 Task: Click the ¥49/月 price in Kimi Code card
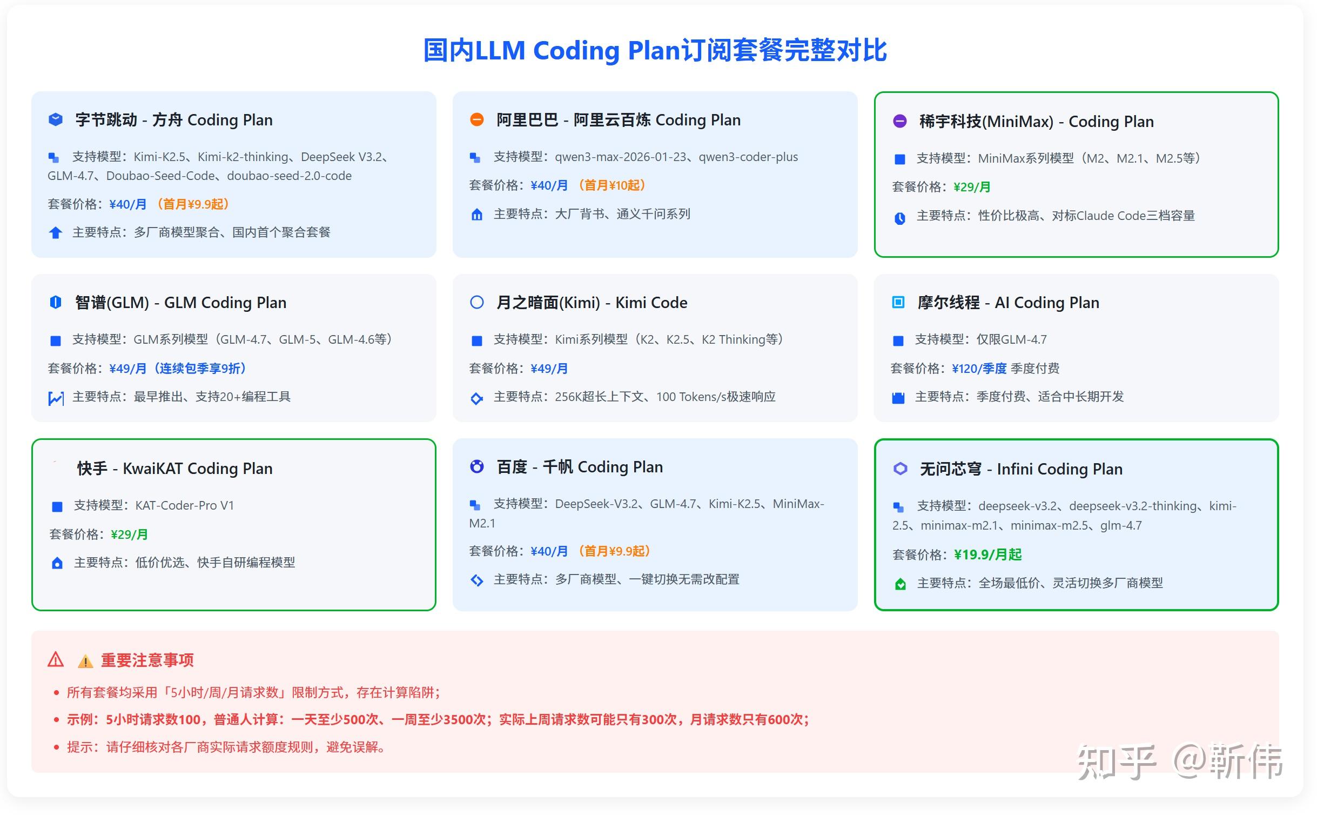click(x=549, y=369)
